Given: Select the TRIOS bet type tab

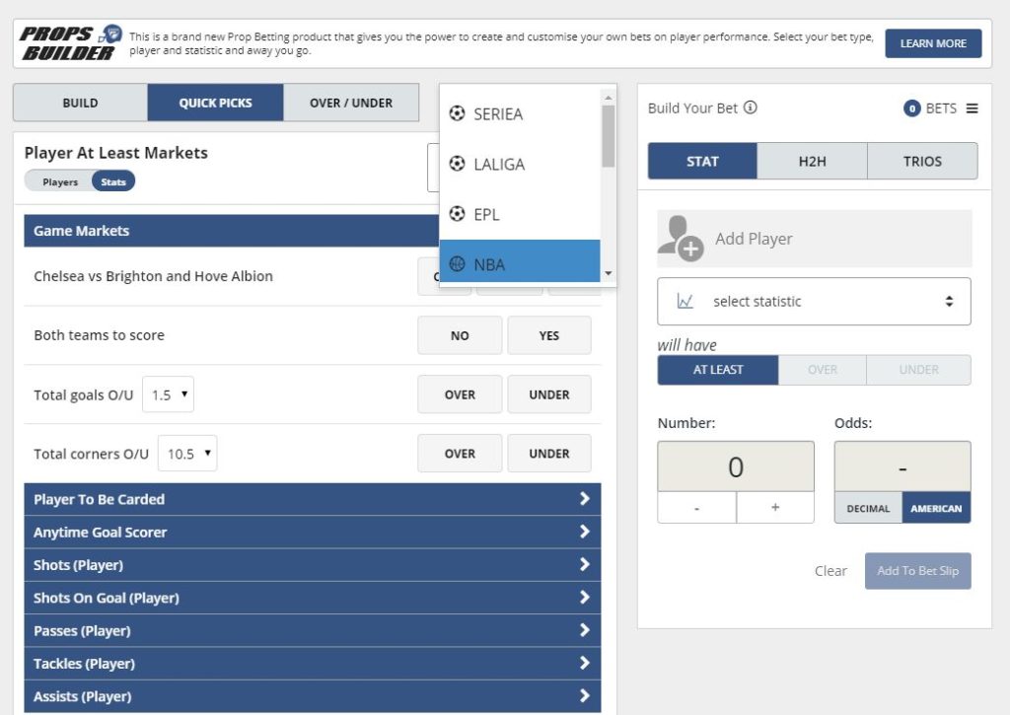Looking at the screenshot, I should 922,161.
